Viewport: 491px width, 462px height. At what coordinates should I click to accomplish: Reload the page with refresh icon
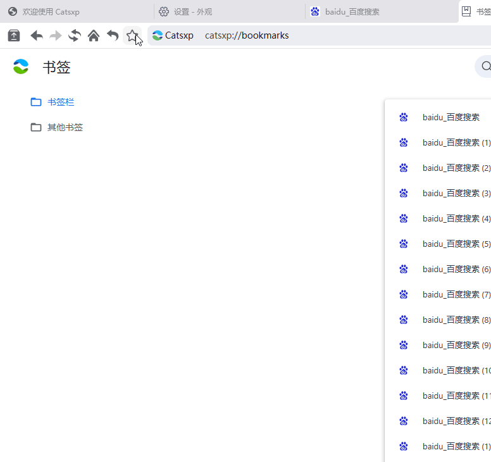75,35
